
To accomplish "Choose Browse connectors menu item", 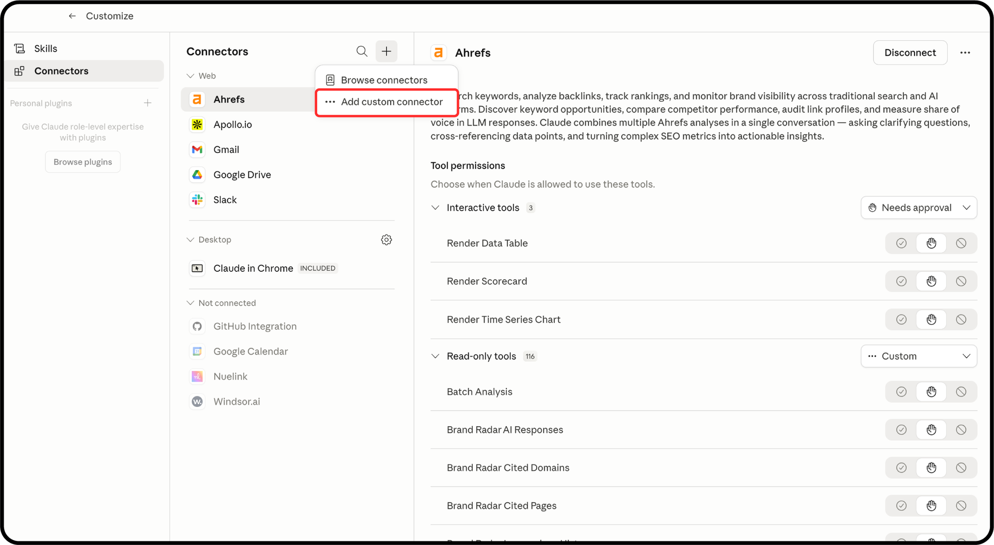I will pyautogui.click(x=384, y=80).
